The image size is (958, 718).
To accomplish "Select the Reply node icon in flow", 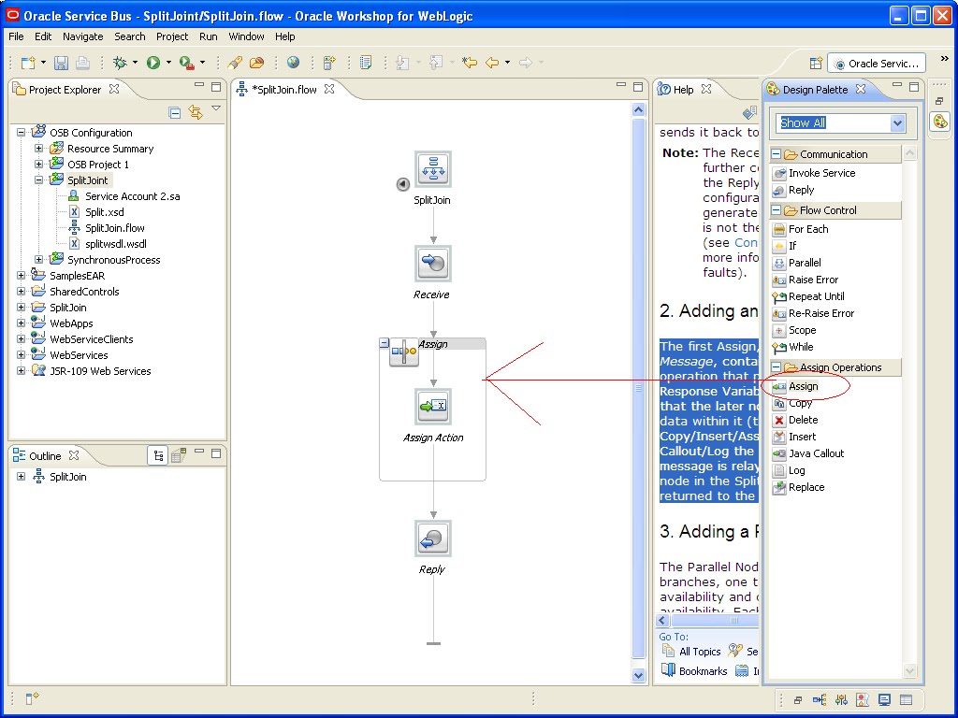I will coord(433,538).
